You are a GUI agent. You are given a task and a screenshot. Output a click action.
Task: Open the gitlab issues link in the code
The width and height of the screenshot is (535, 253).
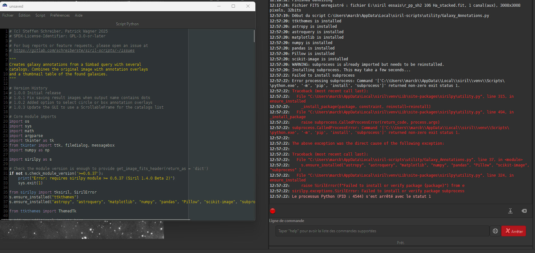coord(74,50)
